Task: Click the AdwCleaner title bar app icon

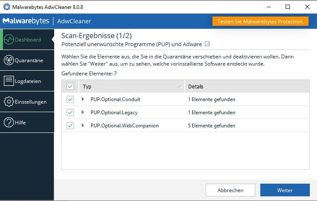Action: click(x=7, y=7)
